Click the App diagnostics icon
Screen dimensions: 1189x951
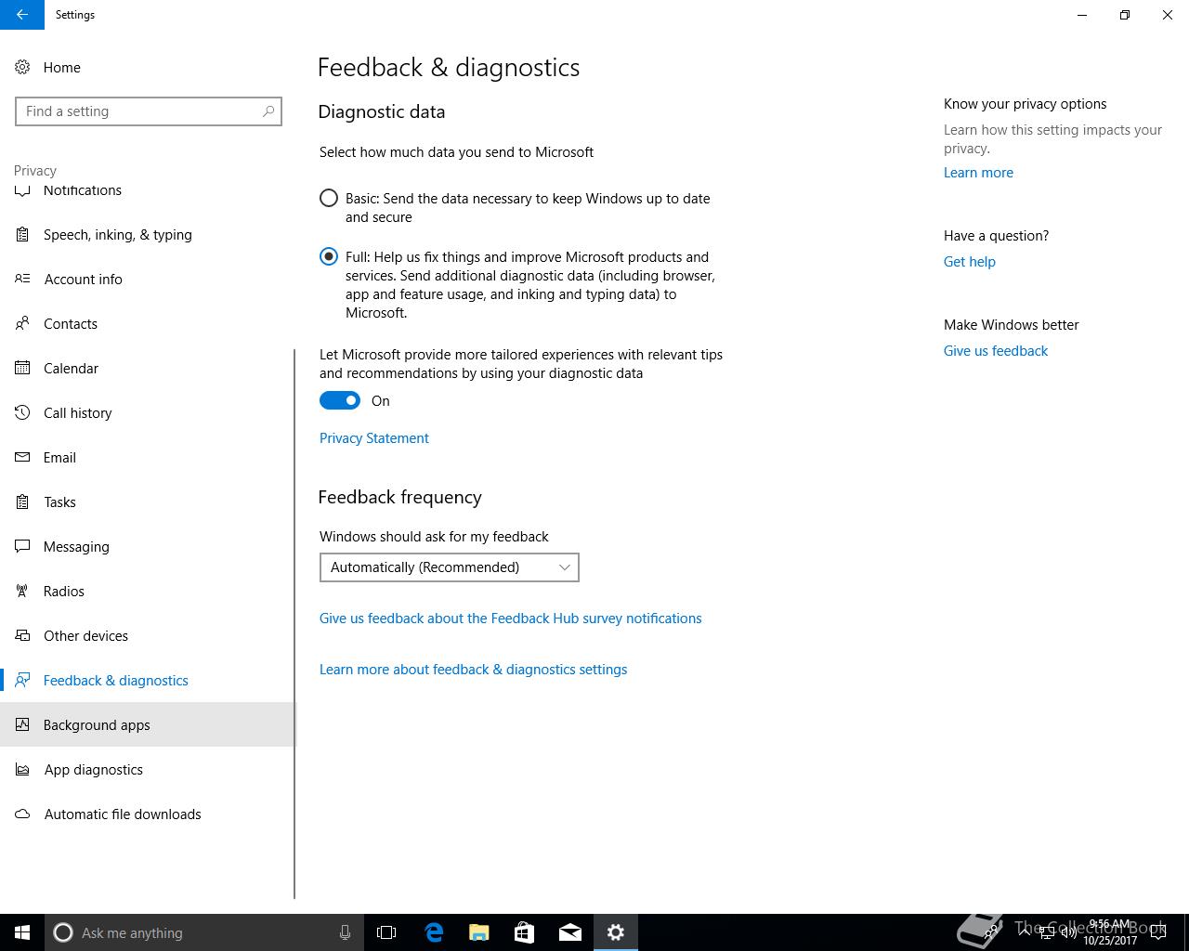[x=22, y=770]
